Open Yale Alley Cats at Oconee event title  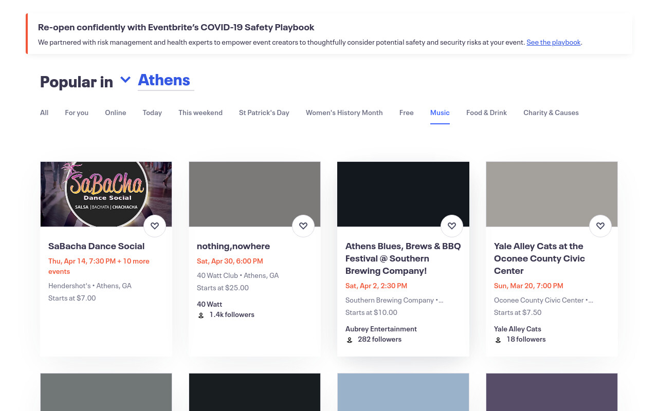click(539, 258)
